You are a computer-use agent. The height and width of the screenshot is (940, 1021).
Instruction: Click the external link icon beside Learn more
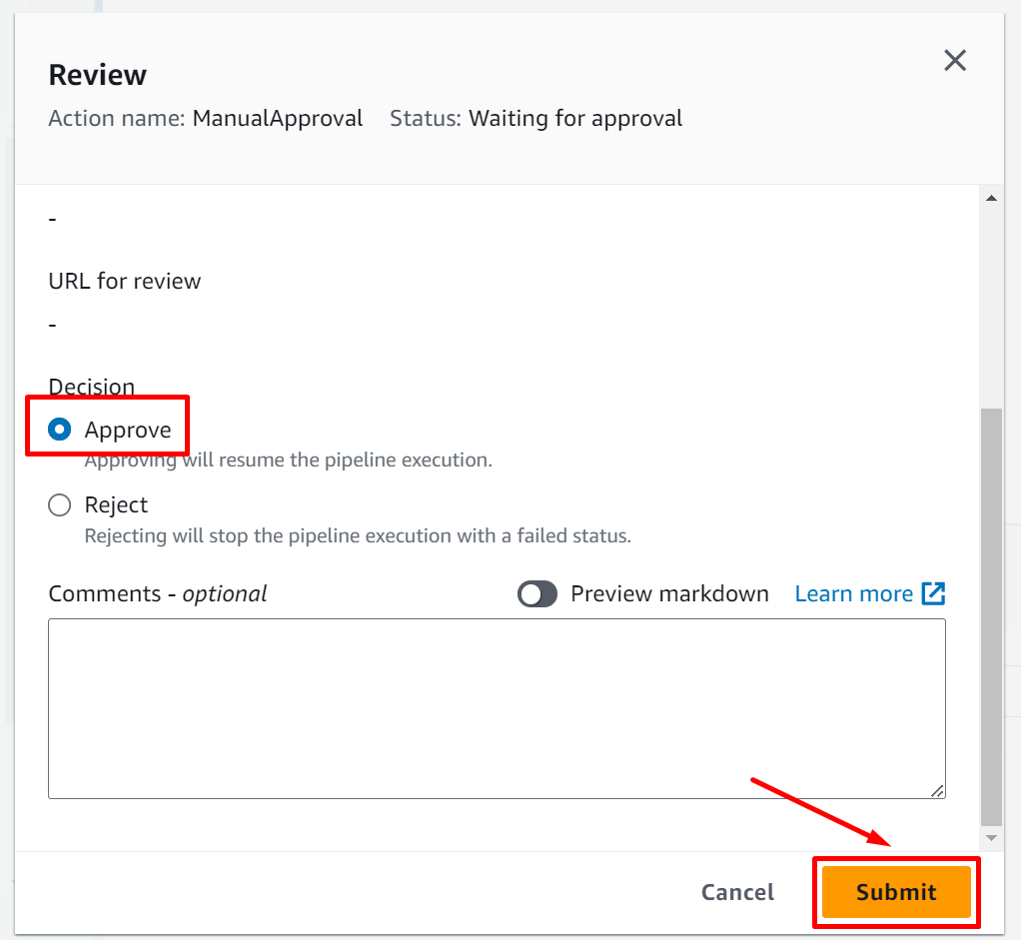933,594
